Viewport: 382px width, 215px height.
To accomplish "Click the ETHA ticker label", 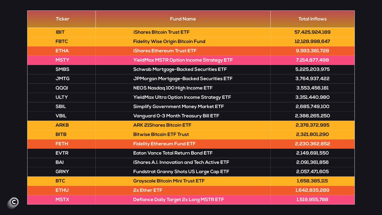I will [61, 51].
